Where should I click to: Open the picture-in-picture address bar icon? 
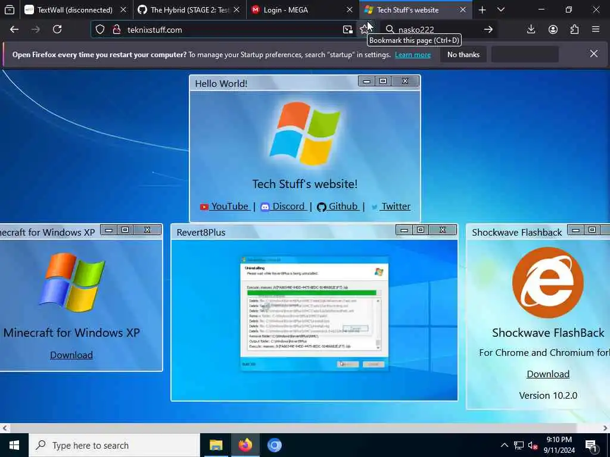pyautogui.click(x=347, y=30)
